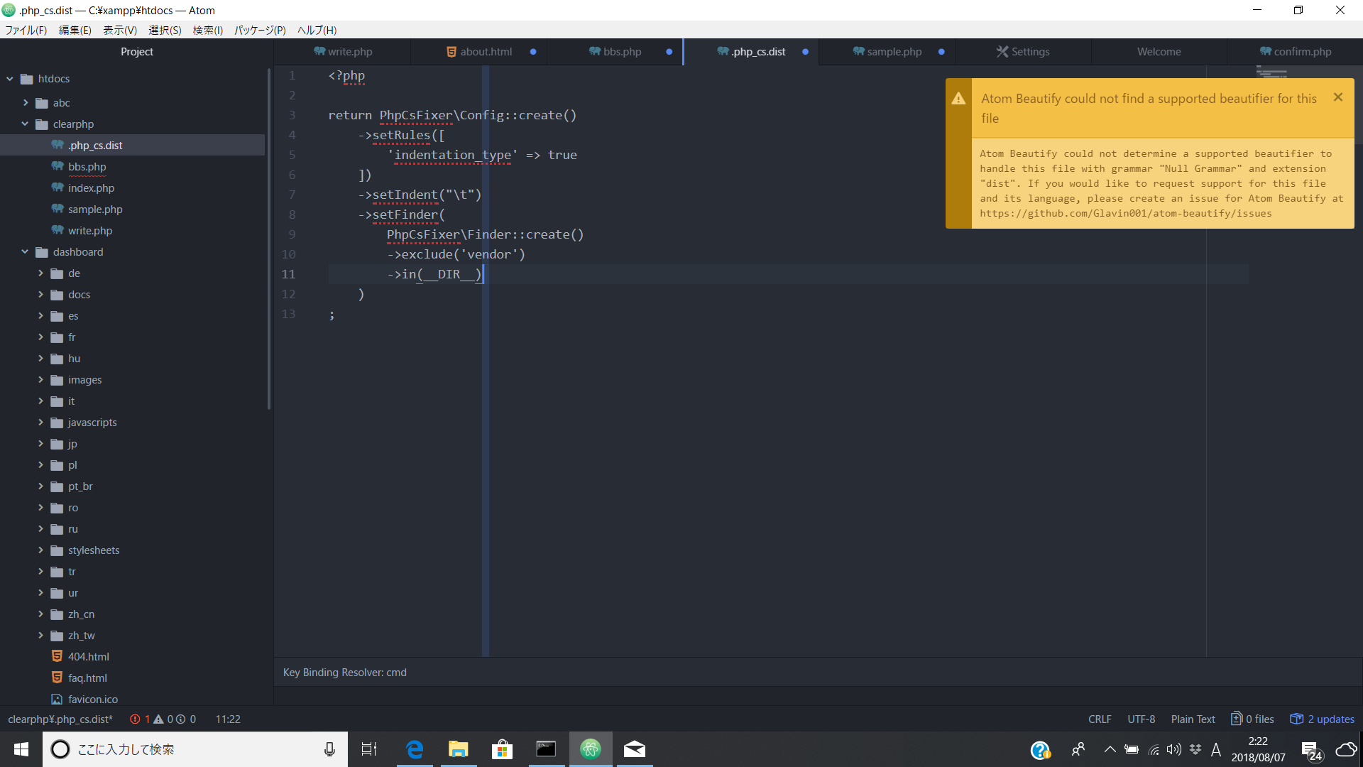
Task: Open the パッケージ menu
Action: pyautogui.click(x=258, y=30)
